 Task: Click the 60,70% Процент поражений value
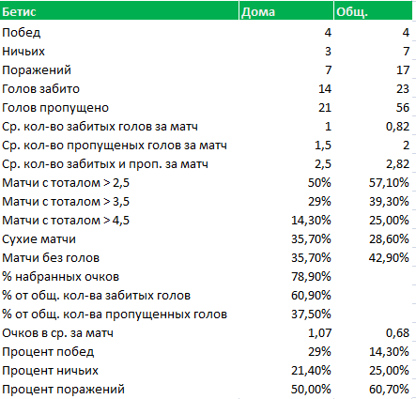[x=373, y=389]
